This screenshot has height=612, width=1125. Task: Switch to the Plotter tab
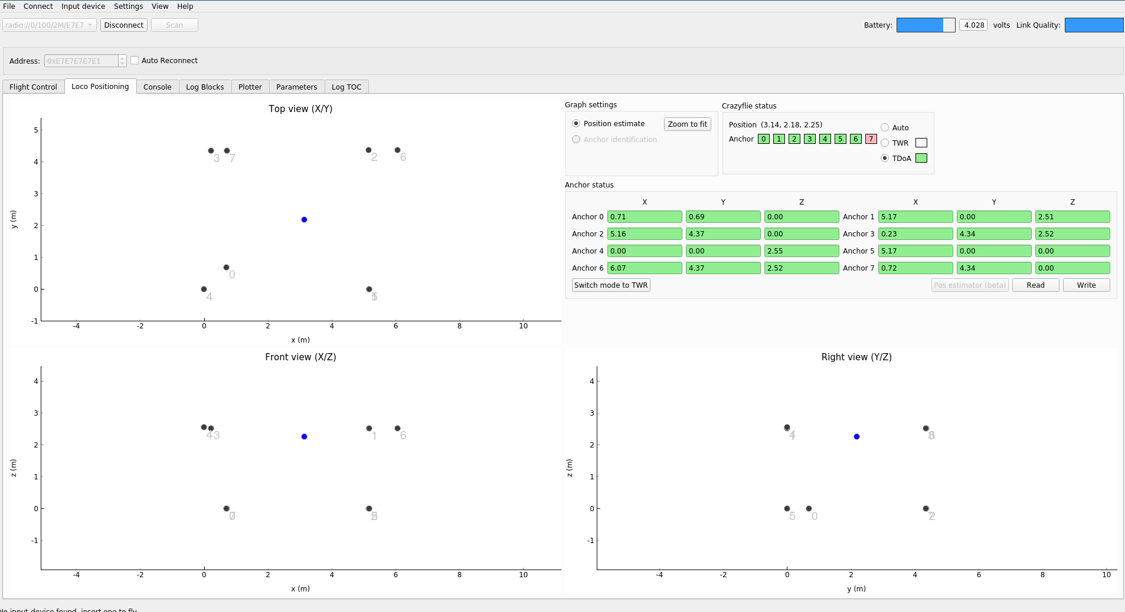250,87
